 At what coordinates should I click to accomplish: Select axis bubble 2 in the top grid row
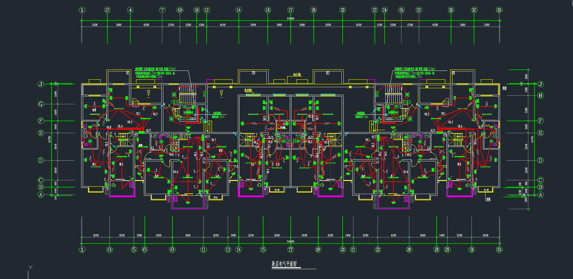pyautogui.click(x=107, y=10)
